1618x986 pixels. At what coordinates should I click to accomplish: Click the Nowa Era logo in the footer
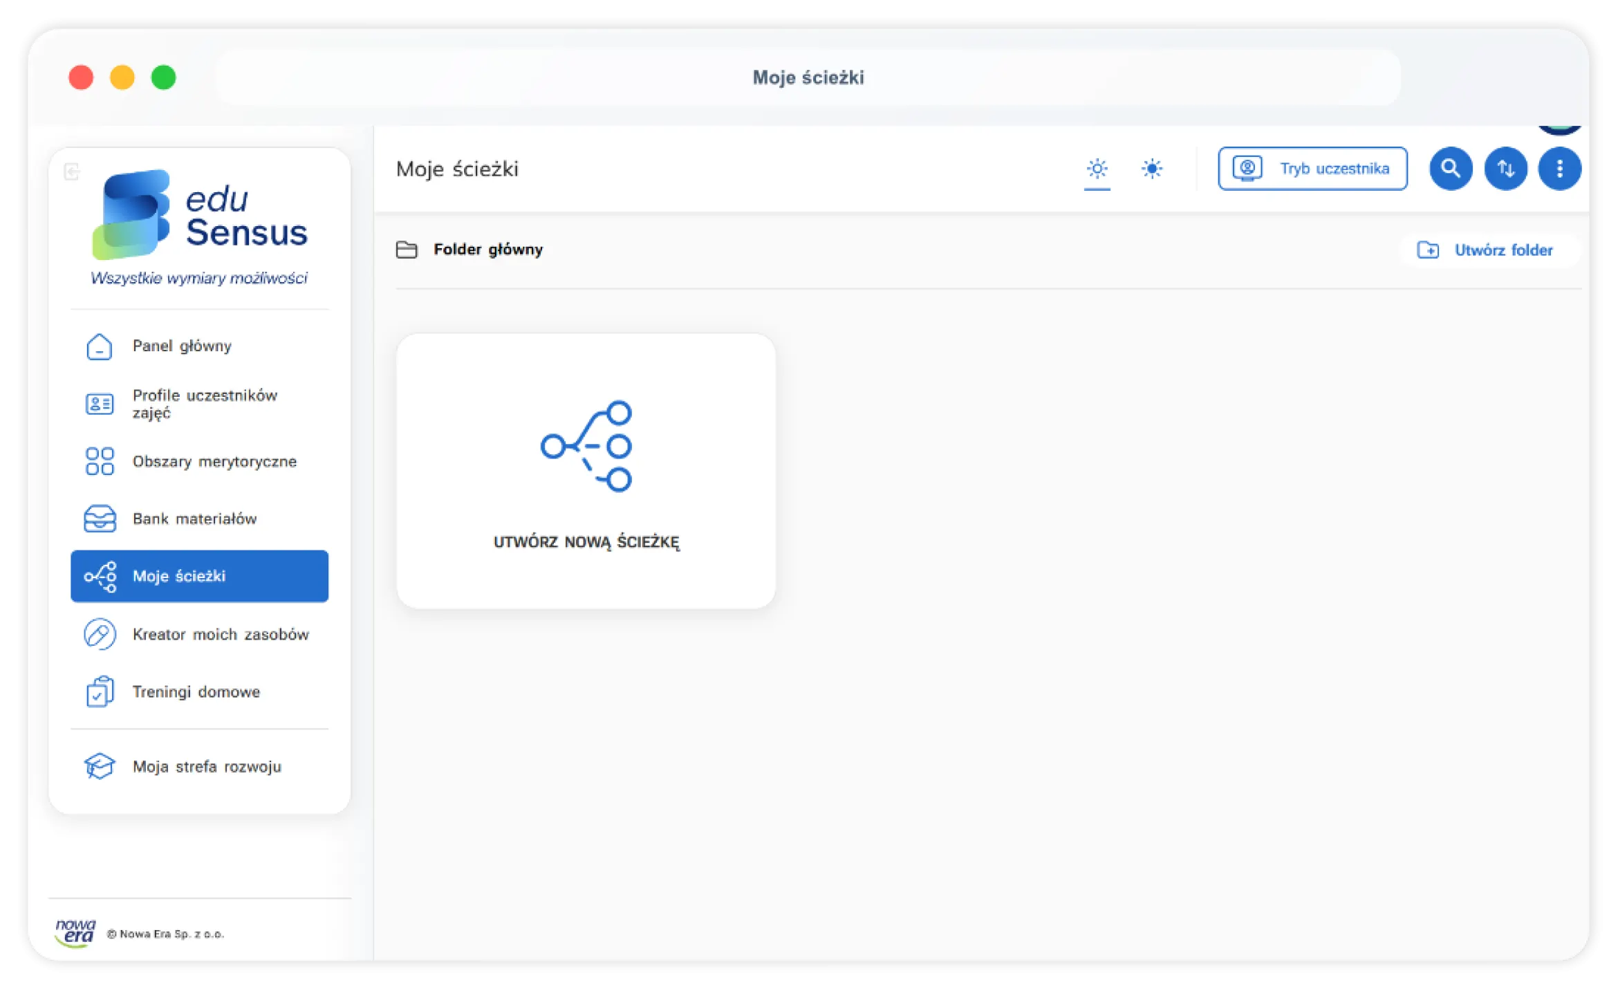tap(75, 933)
